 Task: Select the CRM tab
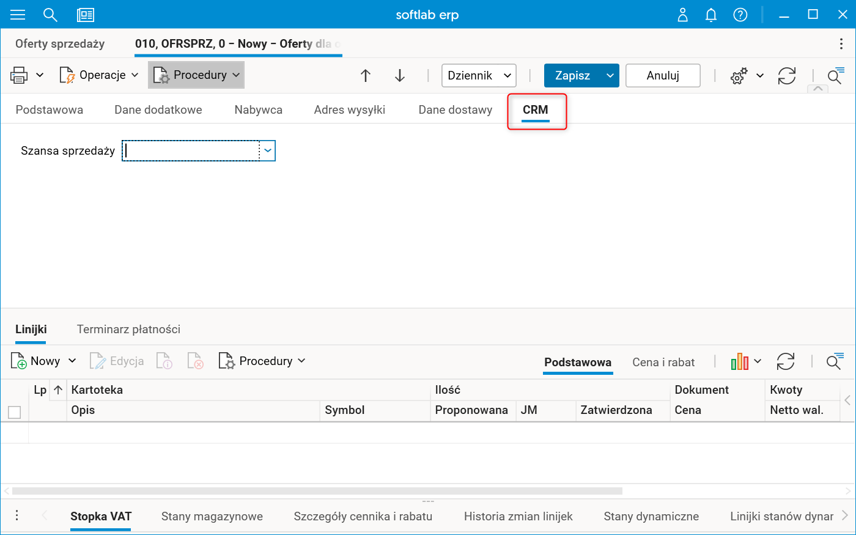click(x=536, y=110)
